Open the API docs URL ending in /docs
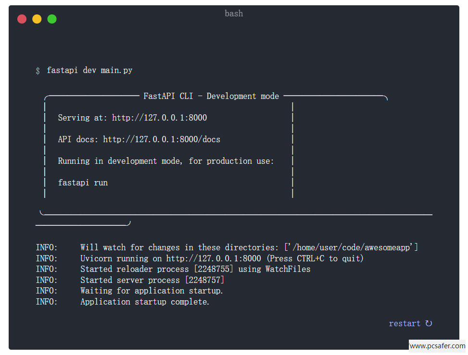 point(162,139)
